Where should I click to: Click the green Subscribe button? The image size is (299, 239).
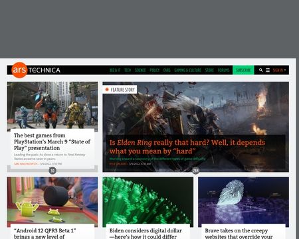pyautogui.click(x=243, y=70)
